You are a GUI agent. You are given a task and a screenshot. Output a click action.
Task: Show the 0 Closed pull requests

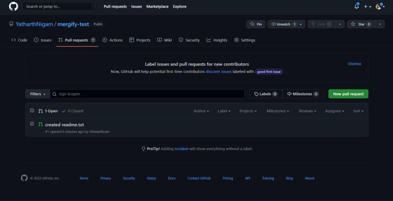coord(72,111)
